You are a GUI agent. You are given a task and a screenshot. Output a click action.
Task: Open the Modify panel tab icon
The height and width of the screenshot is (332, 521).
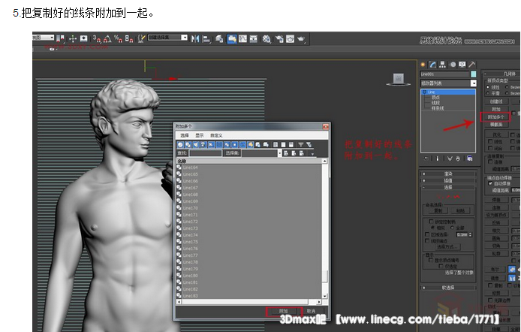pos(432,65)
